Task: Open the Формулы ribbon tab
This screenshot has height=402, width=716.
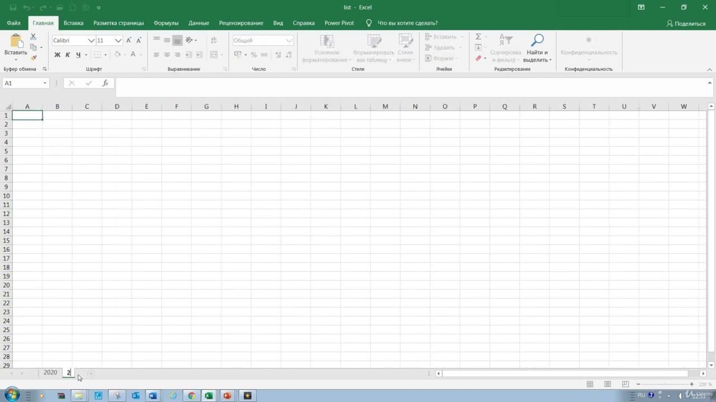Action: point(166,23)
